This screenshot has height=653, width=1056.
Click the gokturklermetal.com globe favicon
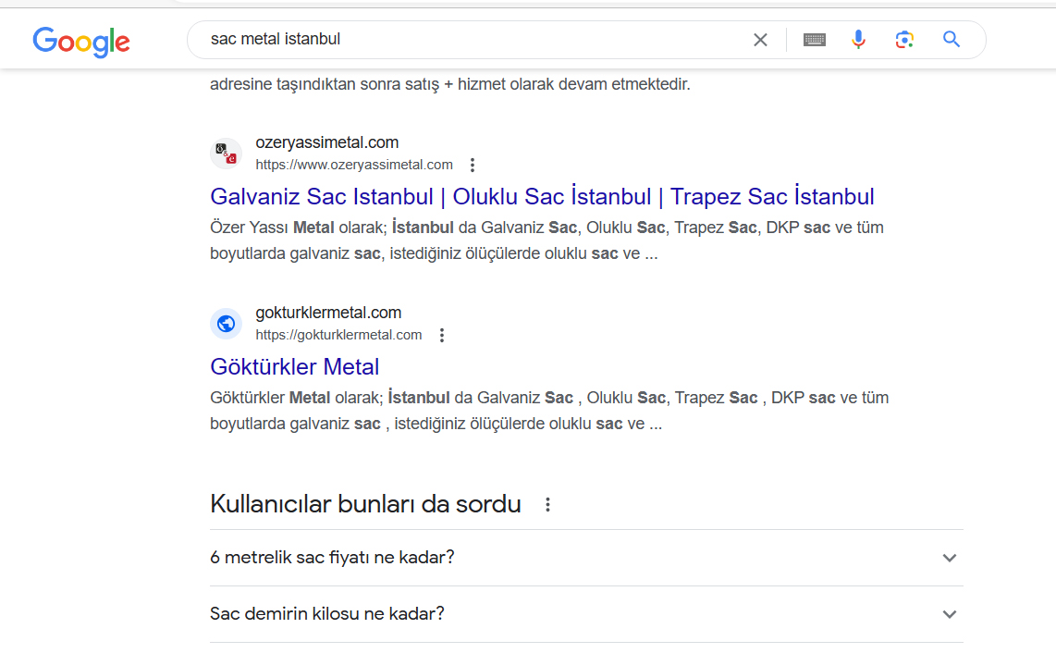click(x=227, y=324)
